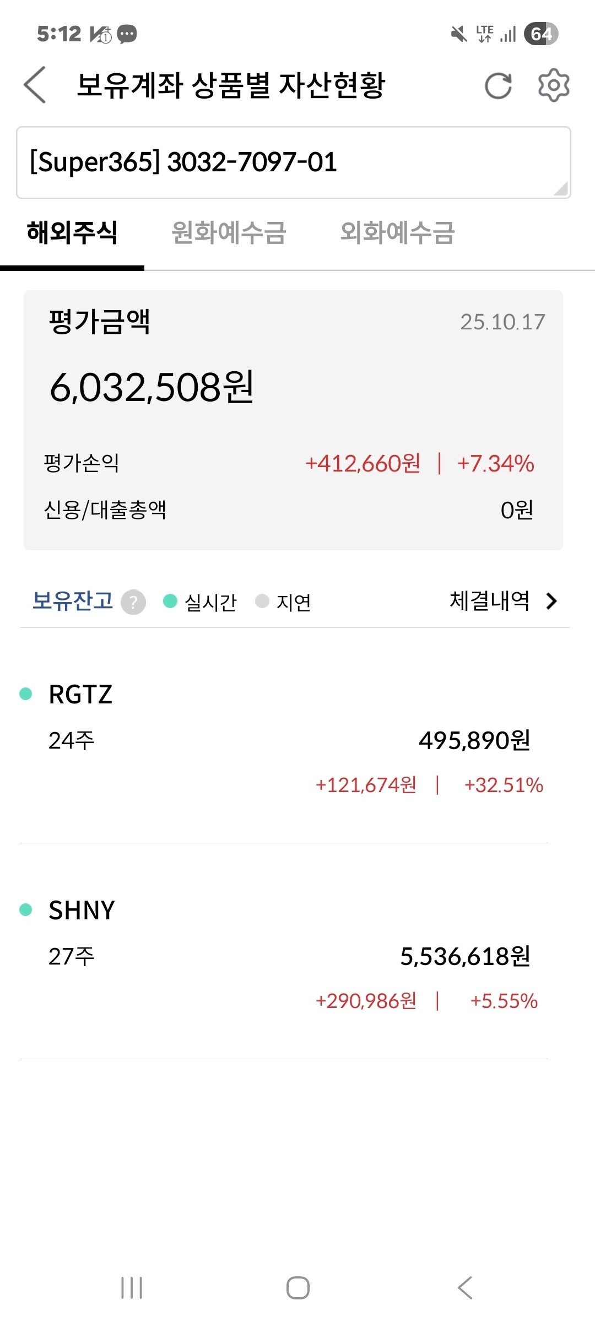Open the 체결내역 transaction history link
The height and width of the screenshot is (1322, 595).
(489, 601)
